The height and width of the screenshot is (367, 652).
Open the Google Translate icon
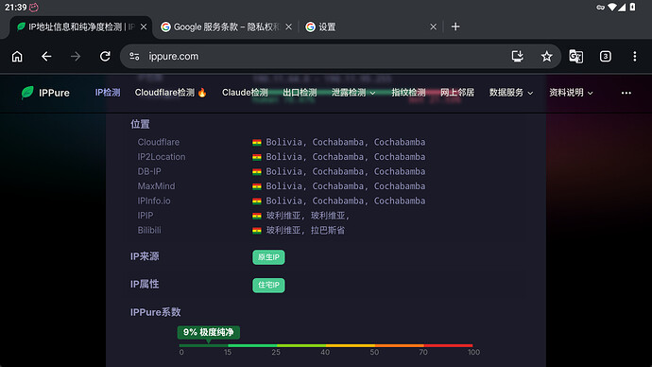click(575, 56)
